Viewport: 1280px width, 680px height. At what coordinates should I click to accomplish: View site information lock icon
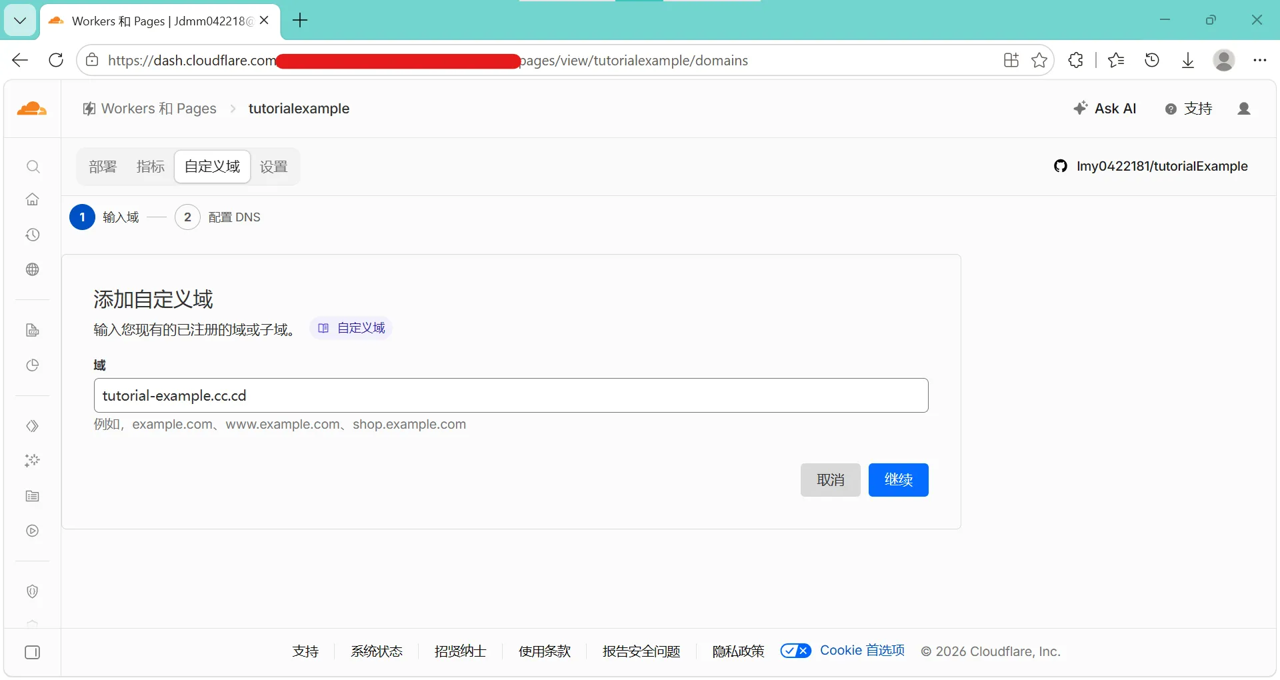pos(93,61)
